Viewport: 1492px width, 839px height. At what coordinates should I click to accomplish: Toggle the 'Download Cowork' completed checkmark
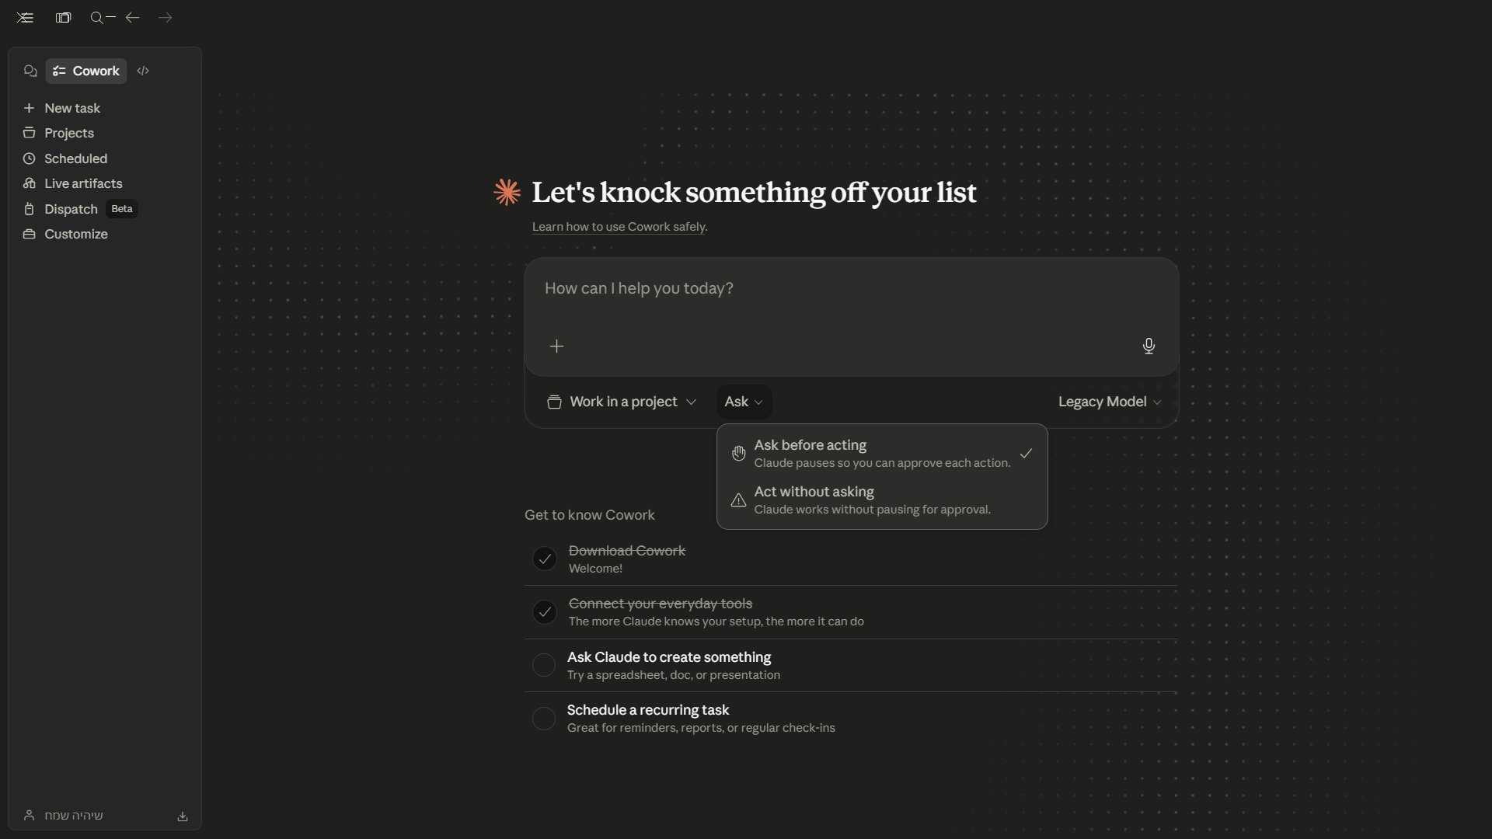click(545, 559)
